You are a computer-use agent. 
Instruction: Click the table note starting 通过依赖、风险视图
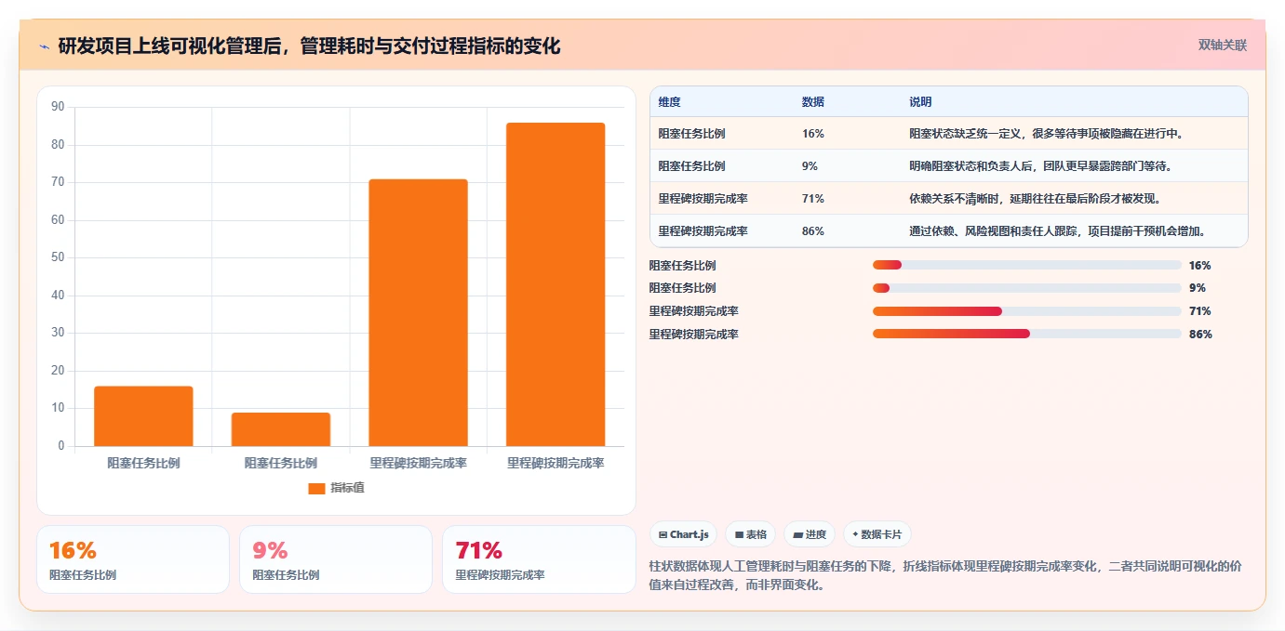tap(1058, 231)
